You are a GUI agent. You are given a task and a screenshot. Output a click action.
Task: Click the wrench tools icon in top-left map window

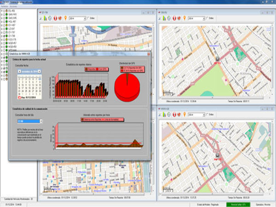[x=41, y=18]
